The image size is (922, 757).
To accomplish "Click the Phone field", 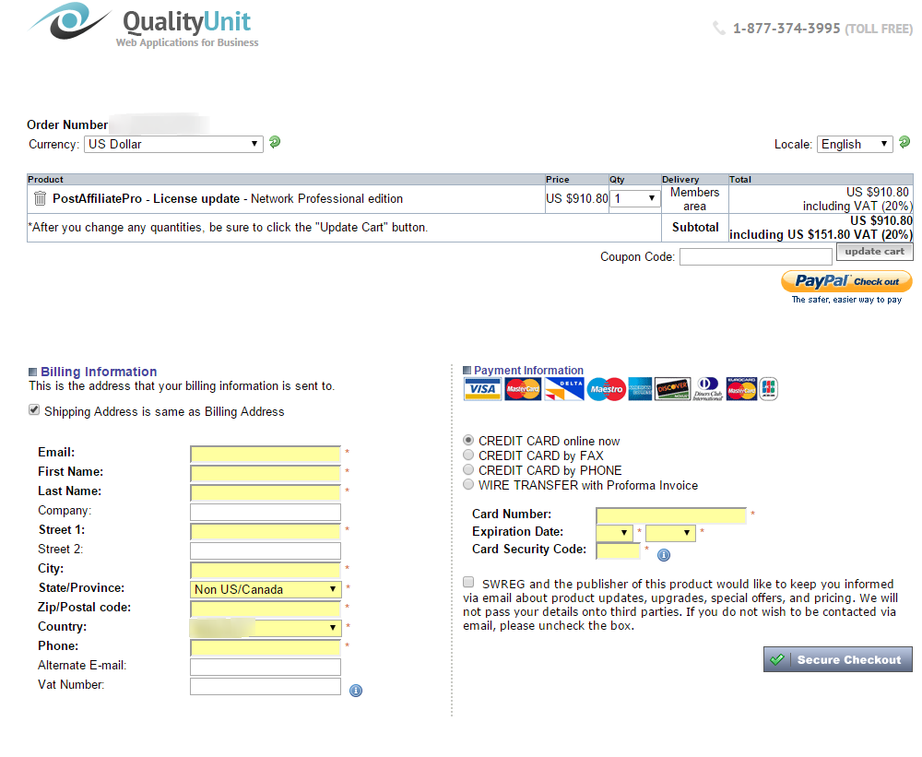I will pyautogui.click(x=266, y=647).
